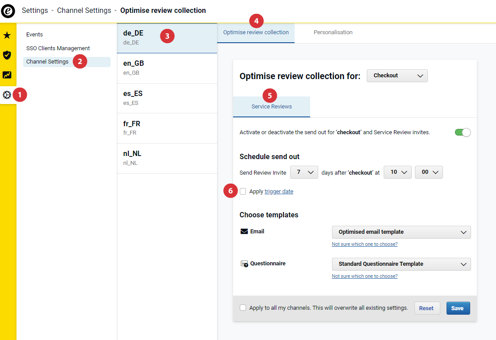Viewport: 496px width, 340px height.
Task: Check the Apply trigger date checkbox
Action: coord(242,192)
